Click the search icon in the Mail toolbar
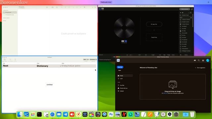Image resolution: width=212 pixels, height=119 pixels. (x=95, y=7)
